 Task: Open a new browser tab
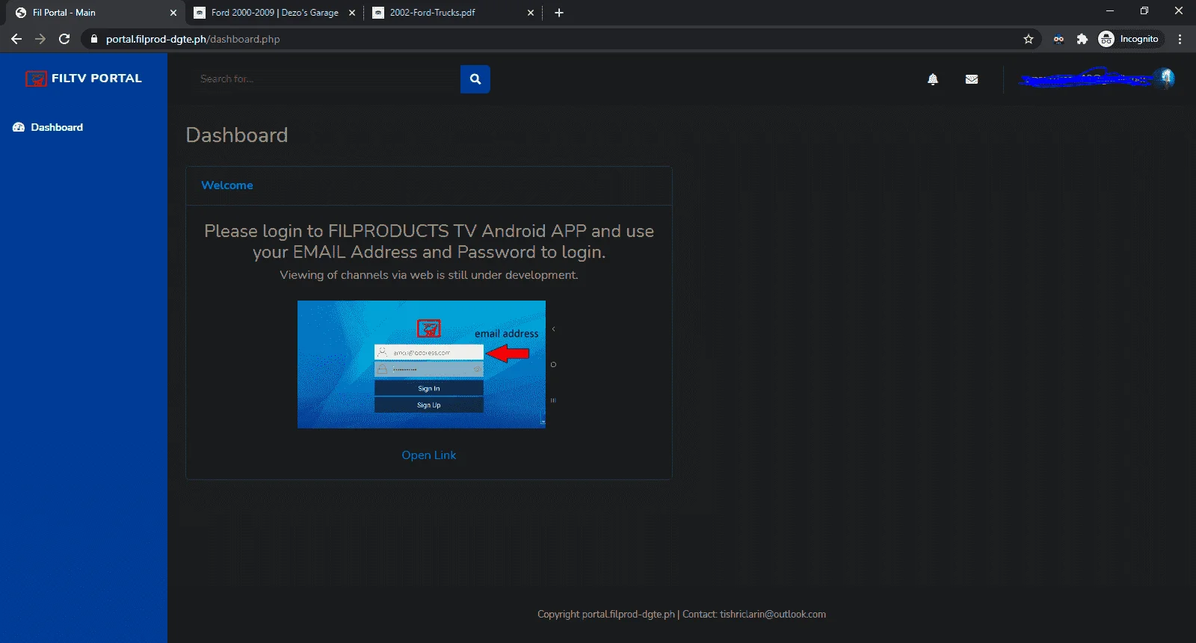[559, 13]
